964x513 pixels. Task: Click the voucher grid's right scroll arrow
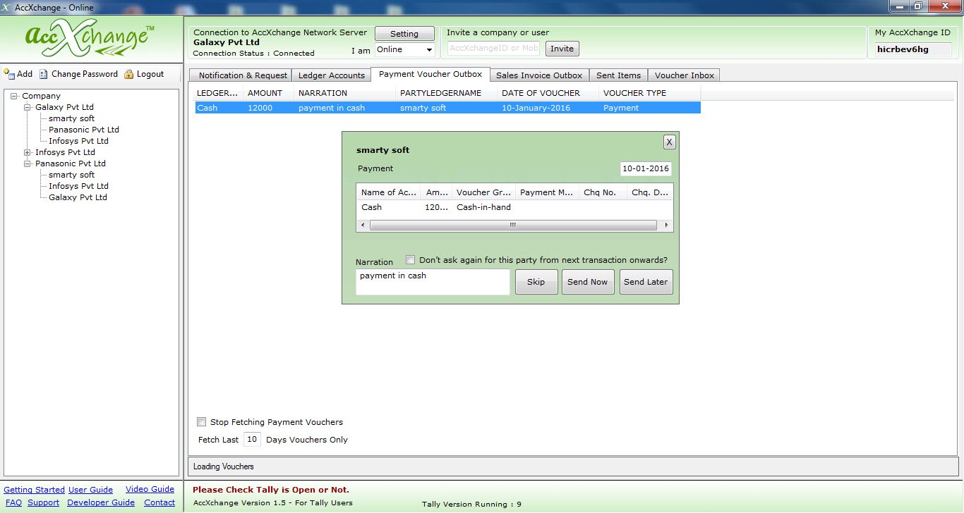pos(666,225)
